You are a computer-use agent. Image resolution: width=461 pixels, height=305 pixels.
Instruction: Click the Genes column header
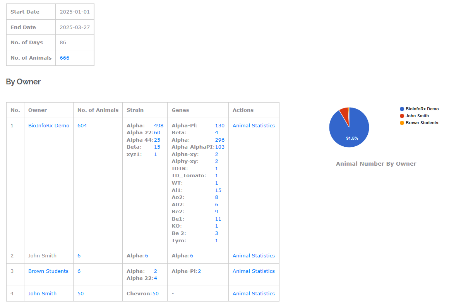[180, 110]
